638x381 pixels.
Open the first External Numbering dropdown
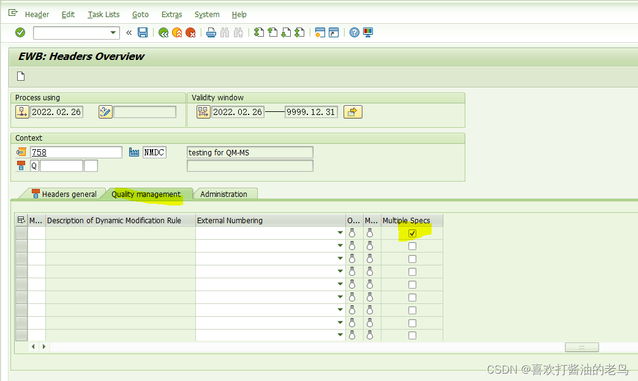[x=340, y=233]
